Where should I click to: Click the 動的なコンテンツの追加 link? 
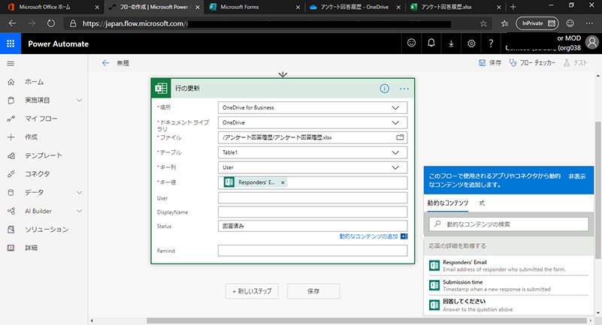pyautogui.click(x=368, y=236)
